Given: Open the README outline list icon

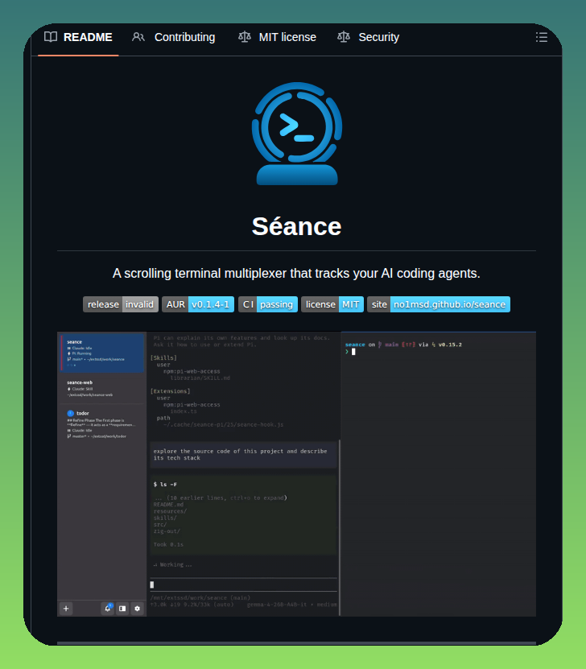Looking at the screenshot, I should click(541, 37).
